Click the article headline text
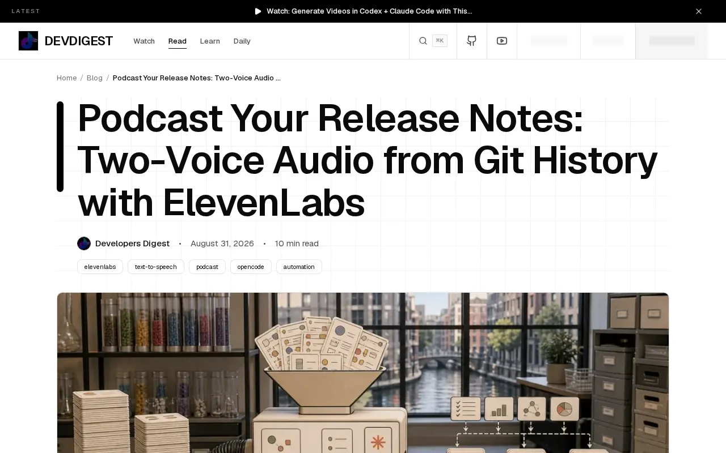This screenshot has width=726, height=453. click(x=368, y=160)
